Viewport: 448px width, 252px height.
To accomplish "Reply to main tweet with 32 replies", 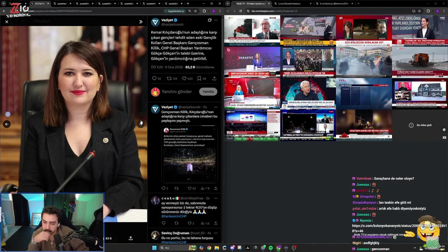I will [x=156, y=78].
